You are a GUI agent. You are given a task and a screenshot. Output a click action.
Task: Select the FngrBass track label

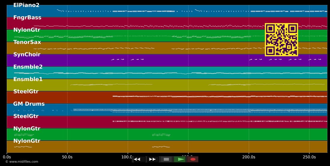(x=27, y=18)
